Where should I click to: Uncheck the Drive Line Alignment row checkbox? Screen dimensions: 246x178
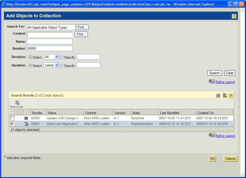pos(12,124)
